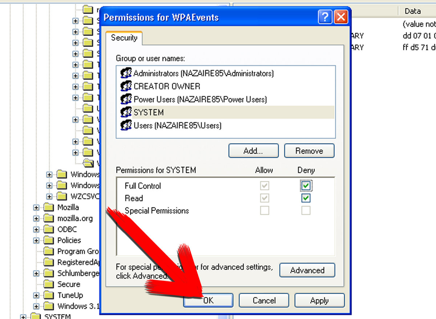436x319 pixels.
Task: Select the Users (NAZAIRE85\Users) group icon
Action: [x=125, y=125]
